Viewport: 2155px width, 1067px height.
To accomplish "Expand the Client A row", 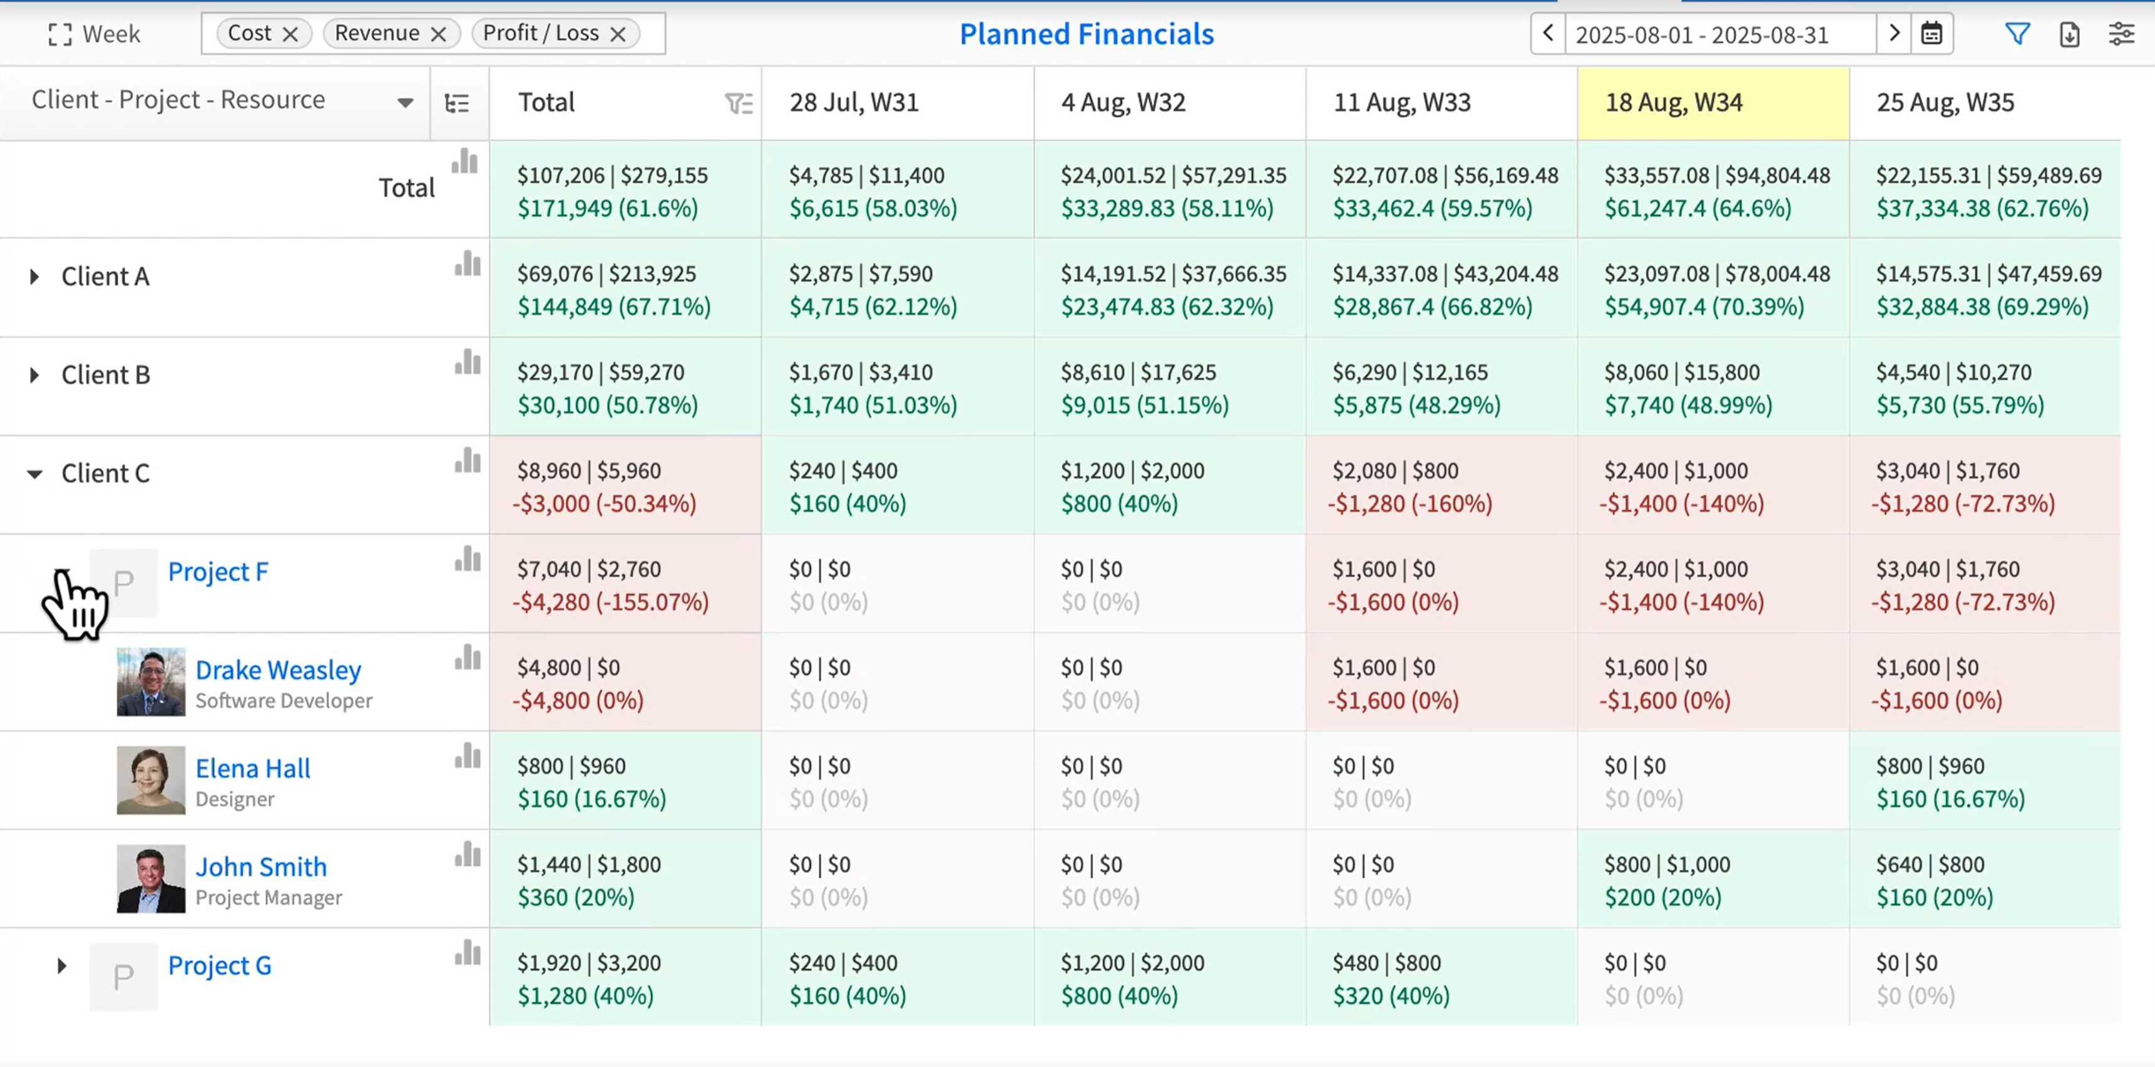I will (x=34, y=277).
